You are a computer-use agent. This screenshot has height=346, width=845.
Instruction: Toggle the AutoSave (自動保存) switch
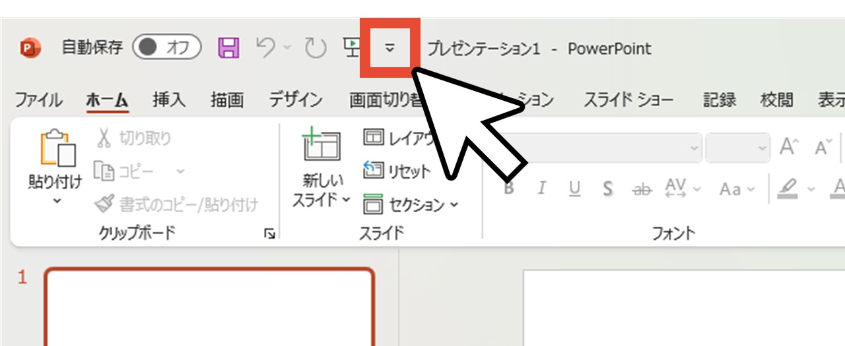[x=166, y=47]
